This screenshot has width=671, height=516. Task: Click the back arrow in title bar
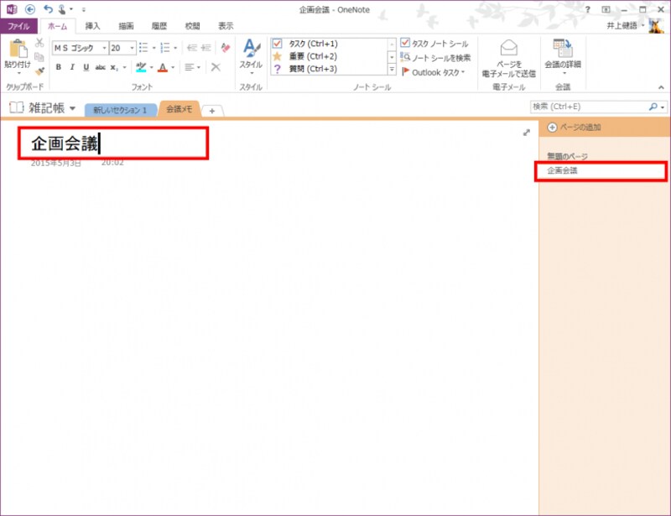(x=30, y=9)
